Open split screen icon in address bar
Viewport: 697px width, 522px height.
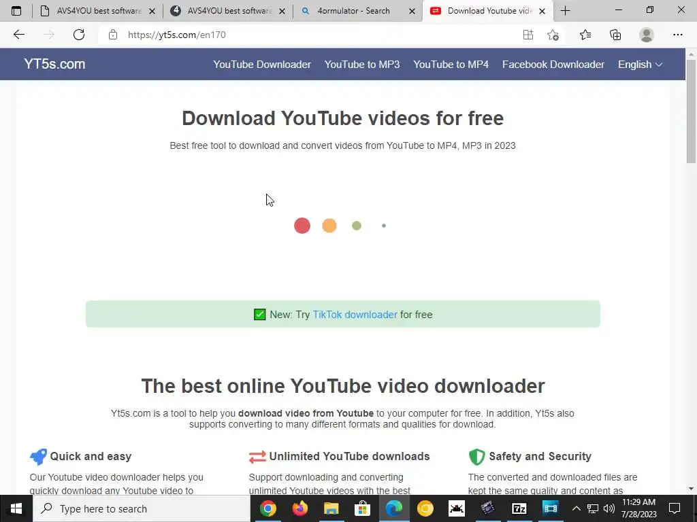(x=528, y=35)
